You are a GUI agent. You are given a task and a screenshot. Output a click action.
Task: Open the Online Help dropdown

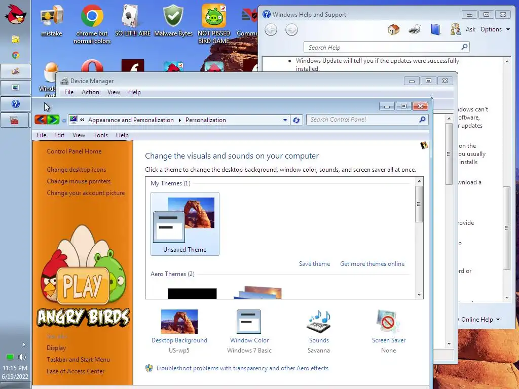480,320
